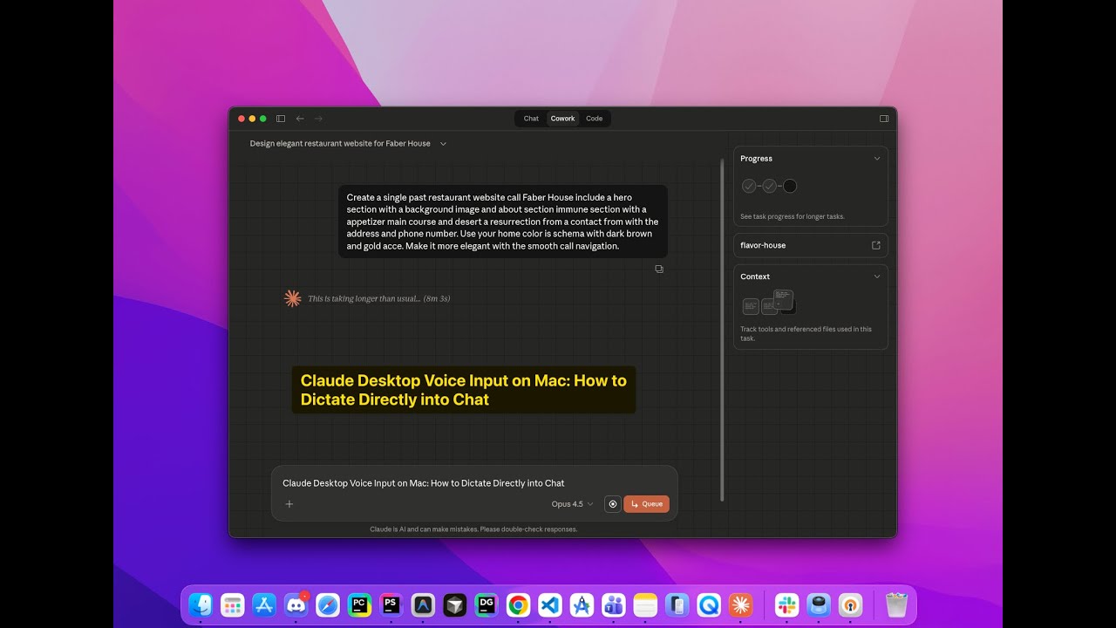Add attachment with the plus icon

(289, 504)
